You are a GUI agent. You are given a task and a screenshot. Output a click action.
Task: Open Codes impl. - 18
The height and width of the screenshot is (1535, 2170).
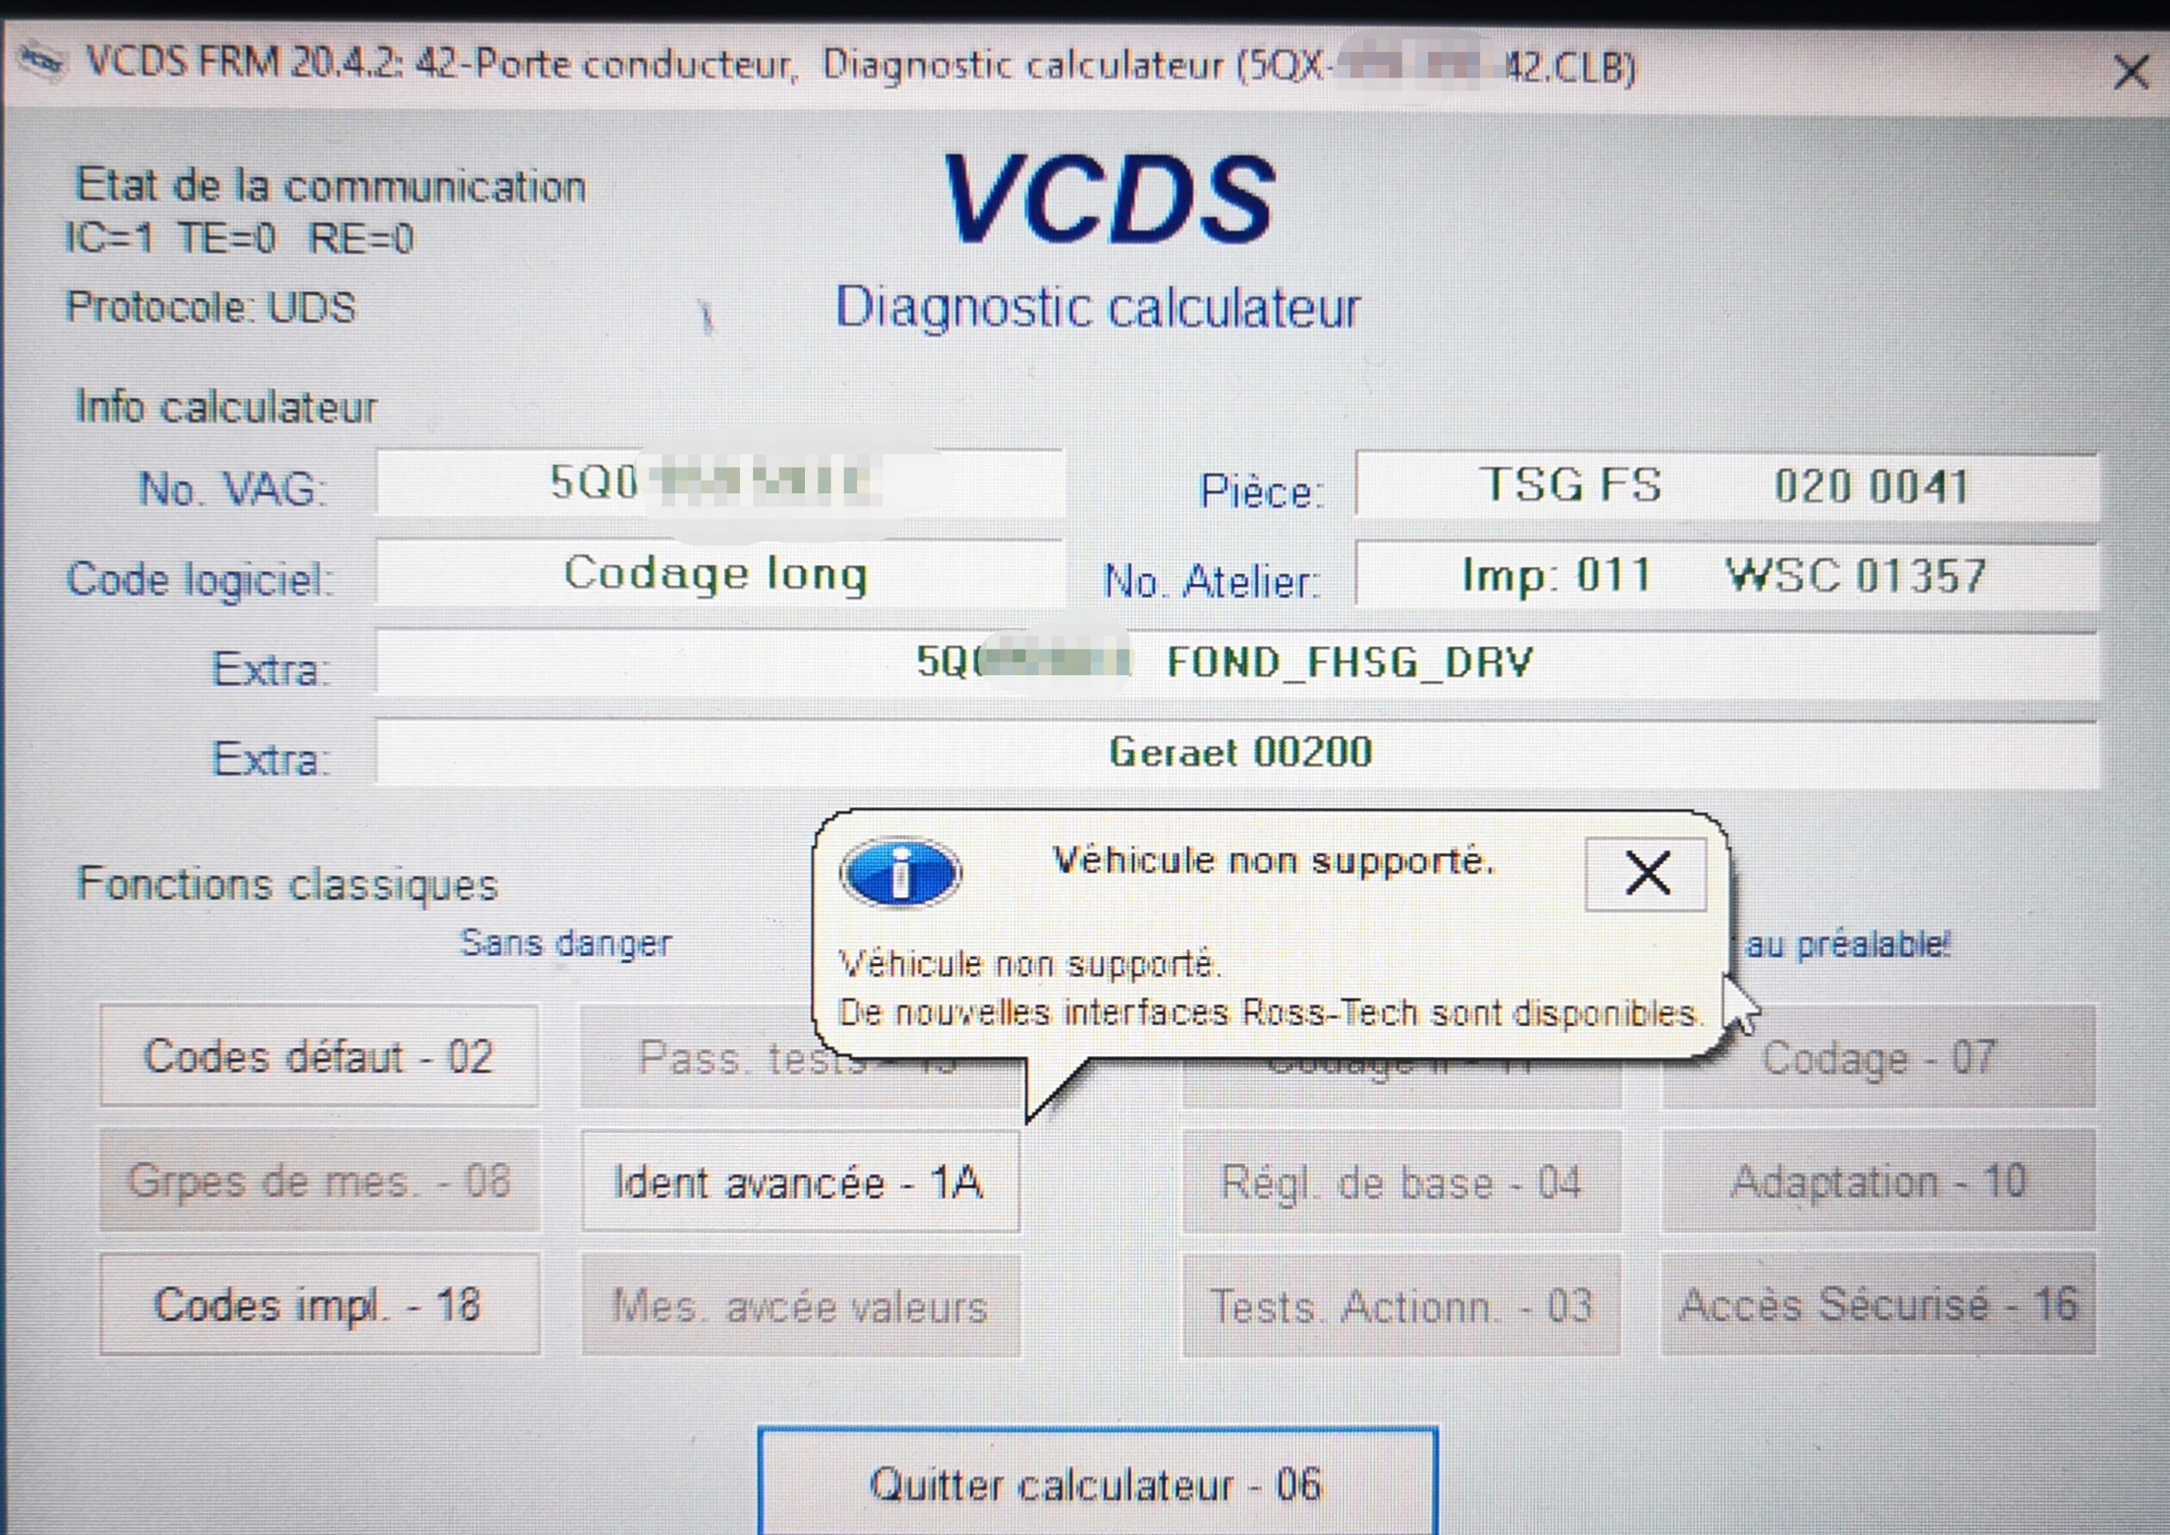point(320,1305)
